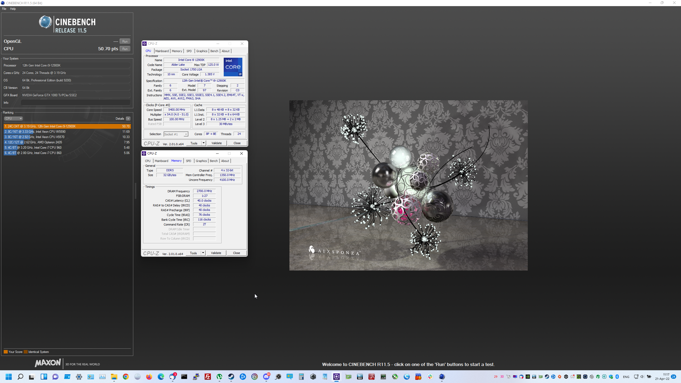Open SPD tab in upper CPU-Z

(x=189, y=51)
